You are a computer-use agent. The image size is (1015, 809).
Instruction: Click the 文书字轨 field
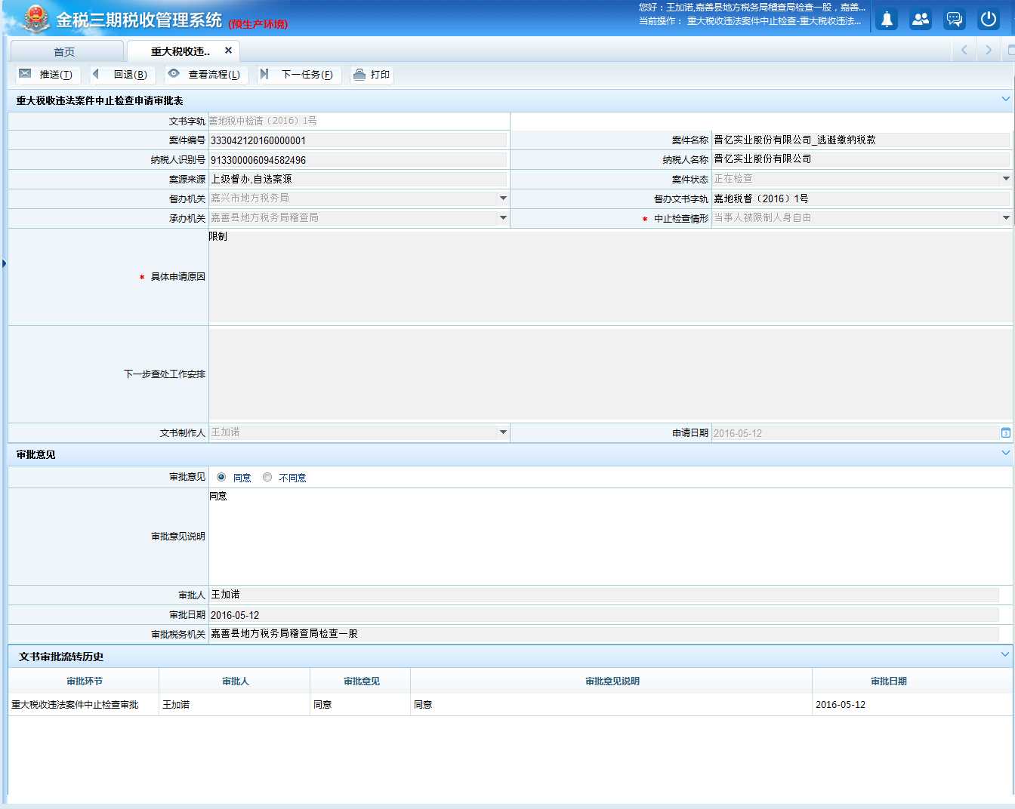[359, 121]
